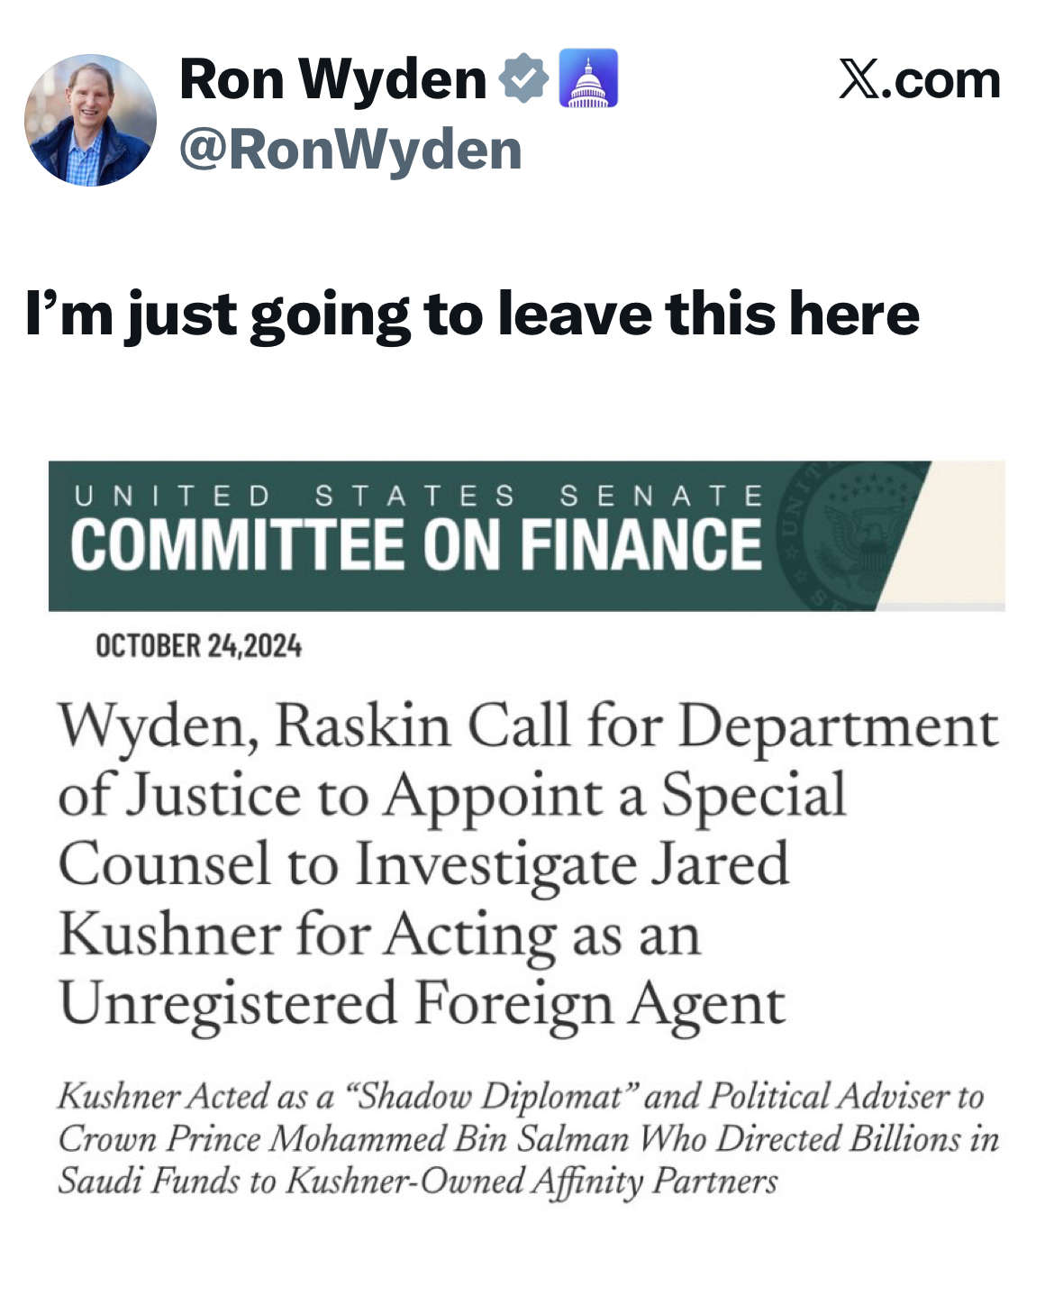Viewport: 1054px width, 1296px height.
Task: Click the X.com logo text
Action: click(919, 80)
